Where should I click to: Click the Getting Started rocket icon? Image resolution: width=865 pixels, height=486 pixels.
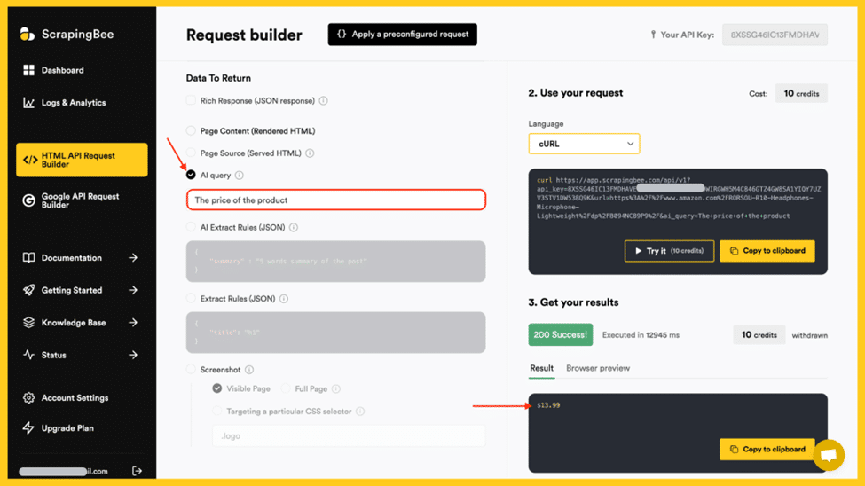[x=28, y=290]
